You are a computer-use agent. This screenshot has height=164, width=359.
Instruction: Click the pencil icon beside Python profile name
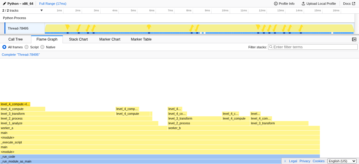4,4
